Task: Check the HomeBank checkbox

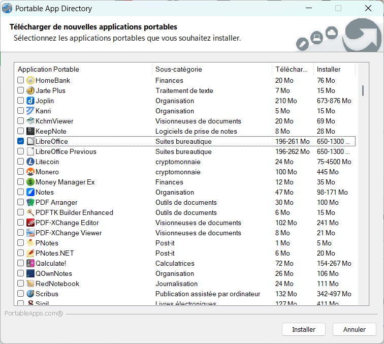Action: 20,80
